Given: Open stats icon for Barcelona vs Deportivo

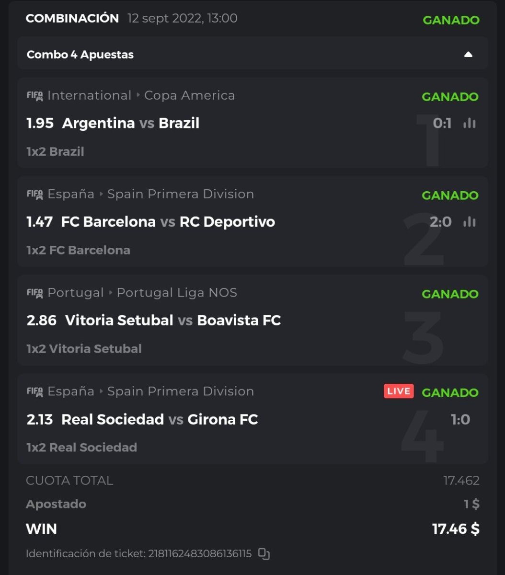Looking at the screenshot, I should [x=470, y=222].
